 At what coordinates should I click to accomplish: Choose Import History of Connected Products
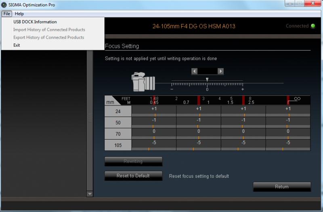(x=49, y=29)
